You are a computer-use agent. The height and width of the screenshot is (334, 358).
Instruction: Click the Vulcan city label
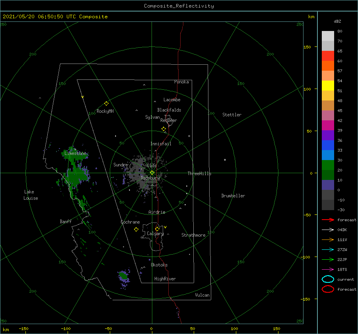pos(202,295)
